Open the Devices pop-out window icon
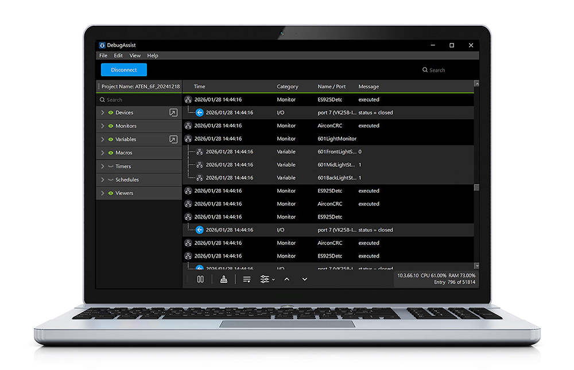Image resolution: width=574 pixels, height=370 pixels. pos(173,113)
